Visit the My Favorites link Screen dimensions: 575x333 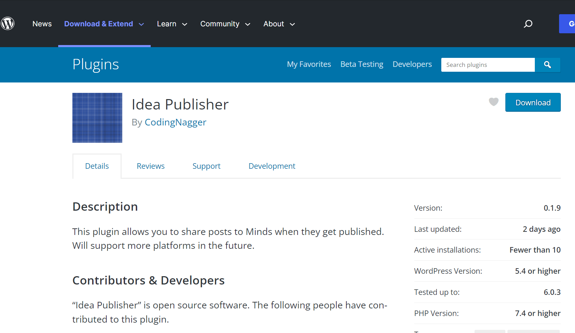pos(309,64)
